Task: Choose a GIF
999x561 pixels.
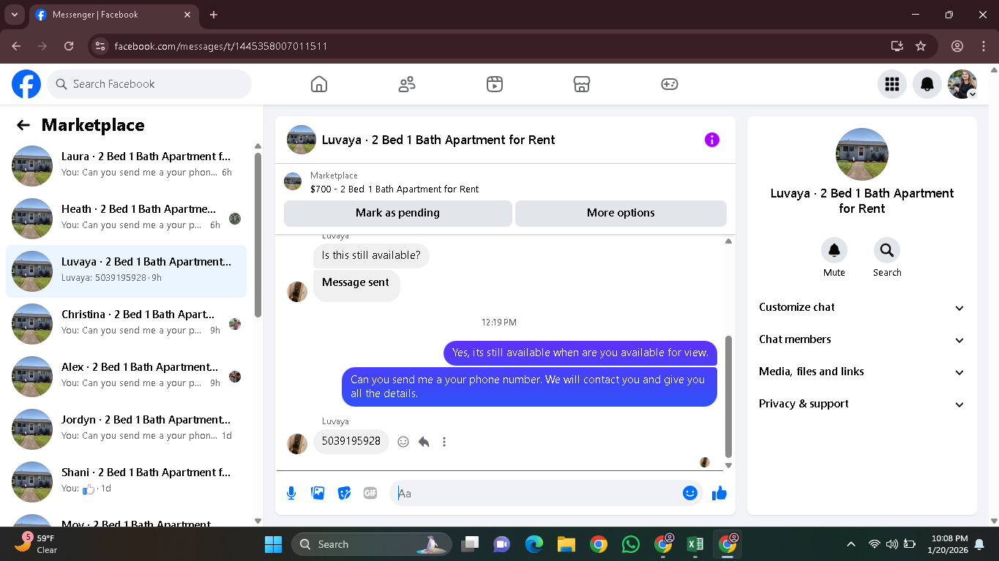Action: 370,493
